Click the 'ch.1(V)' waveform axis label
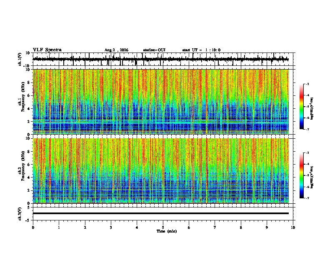The width and height of the screenshot is (330, 255). (x=20, y=59)
